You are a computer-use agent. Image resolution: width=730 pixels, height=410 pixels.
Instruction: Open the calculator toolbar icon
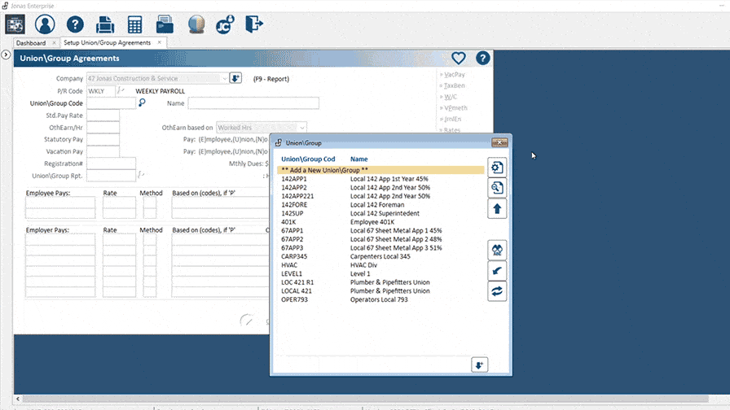(135, 24)
